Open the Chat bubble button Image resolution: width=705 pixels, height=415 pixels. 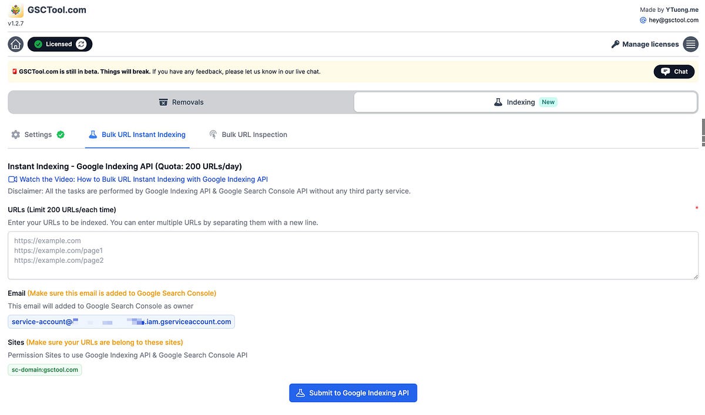[673, 71]
